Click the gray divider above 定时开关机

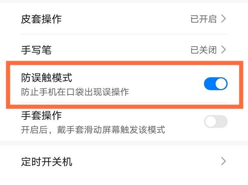point(124,143)
